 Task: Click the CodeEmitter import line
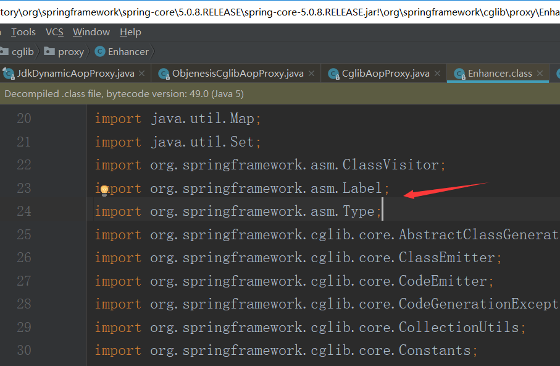295,281
